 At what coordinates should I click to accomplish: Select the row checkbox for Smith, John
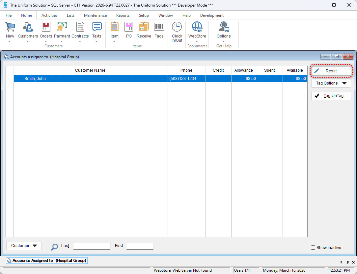pos(10,79)
